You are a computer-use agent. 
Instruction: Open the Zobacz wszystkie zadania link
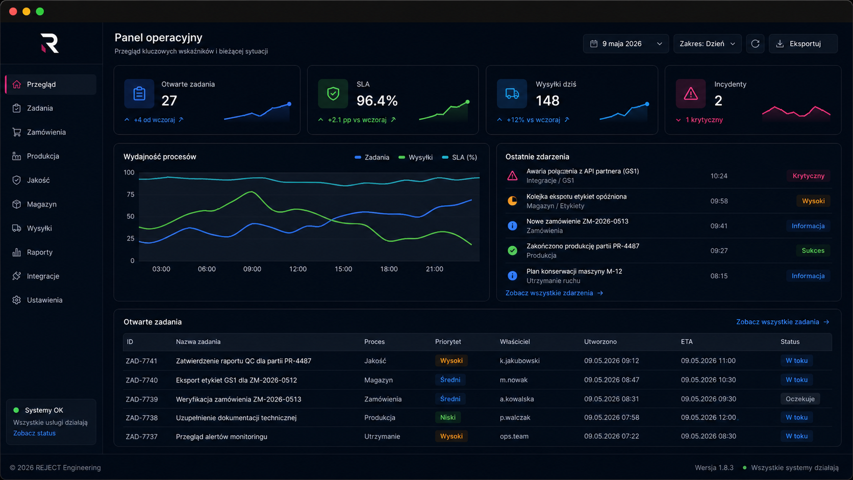783,322
